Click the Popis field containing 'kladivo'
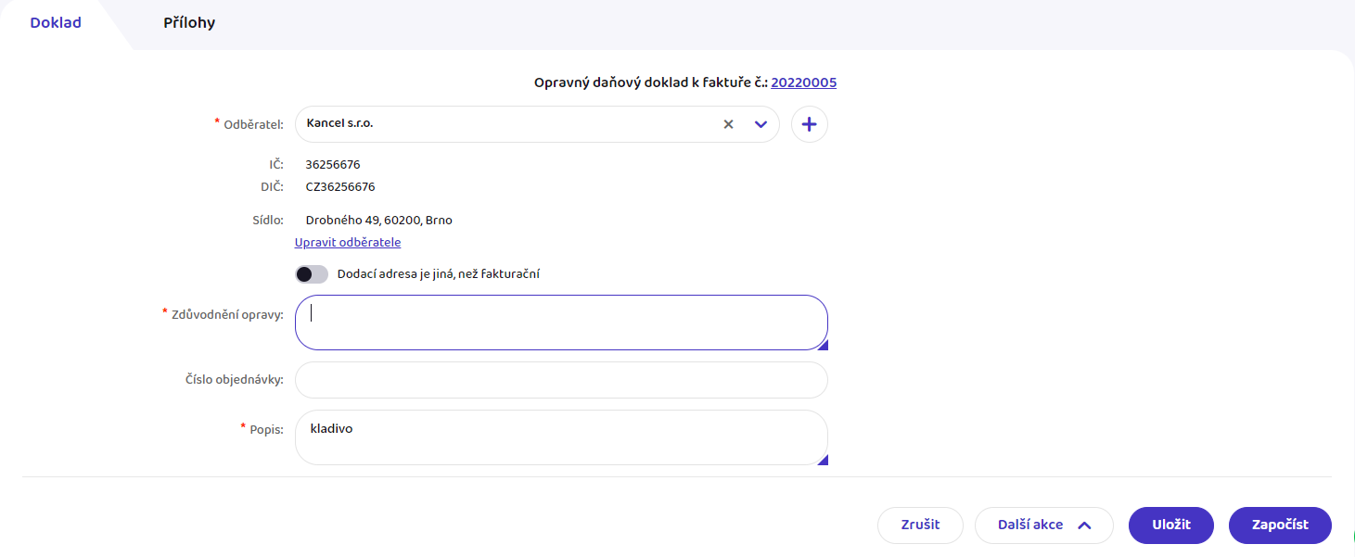Viewport: 1355px width, 557px height. tap(561, 437)
